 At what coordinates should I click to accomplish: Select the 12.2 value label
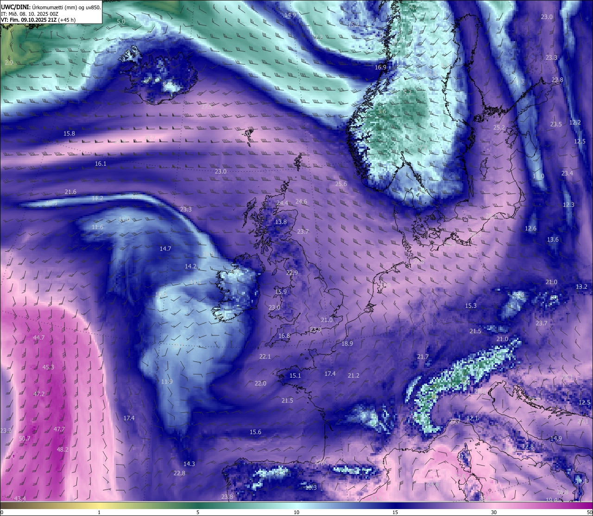[x=575, y=122]
